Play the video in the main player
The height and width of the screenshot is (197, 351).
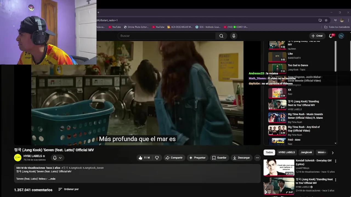click(x=137, y=93)
